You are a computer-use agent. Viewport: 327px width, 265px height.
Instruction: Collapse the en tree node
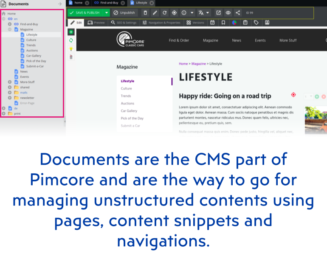pyautogui.click(x=3, y=19)
